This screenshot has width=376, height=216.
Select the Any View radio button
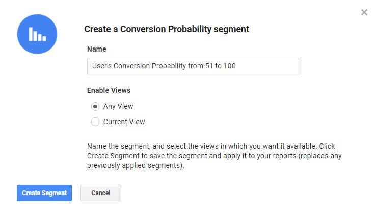[95, 107]
